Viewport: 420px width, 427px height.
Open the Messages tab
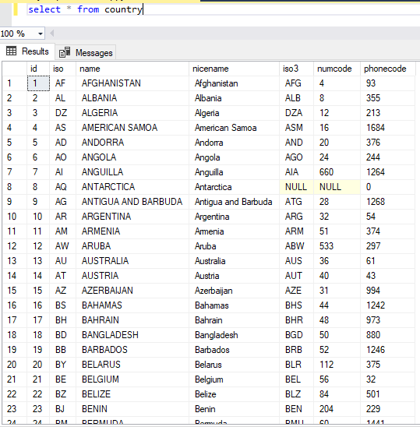tap(86, 52)
